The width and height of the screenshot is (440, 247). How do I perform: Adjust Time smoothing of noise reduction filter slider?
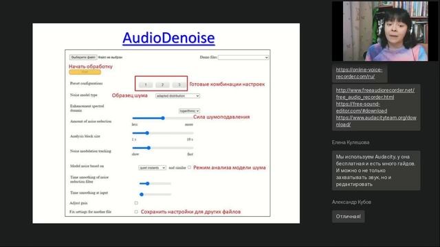coord(155,184)
